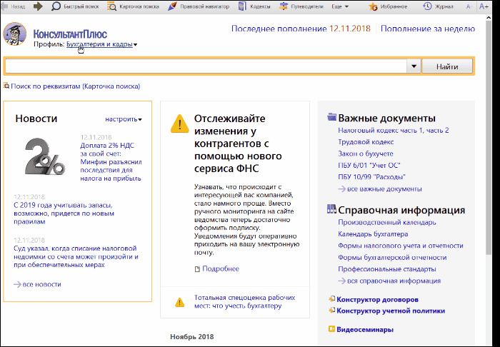Open Календарь бухгалтера link
500x347 pixels.
click(373, 234)
